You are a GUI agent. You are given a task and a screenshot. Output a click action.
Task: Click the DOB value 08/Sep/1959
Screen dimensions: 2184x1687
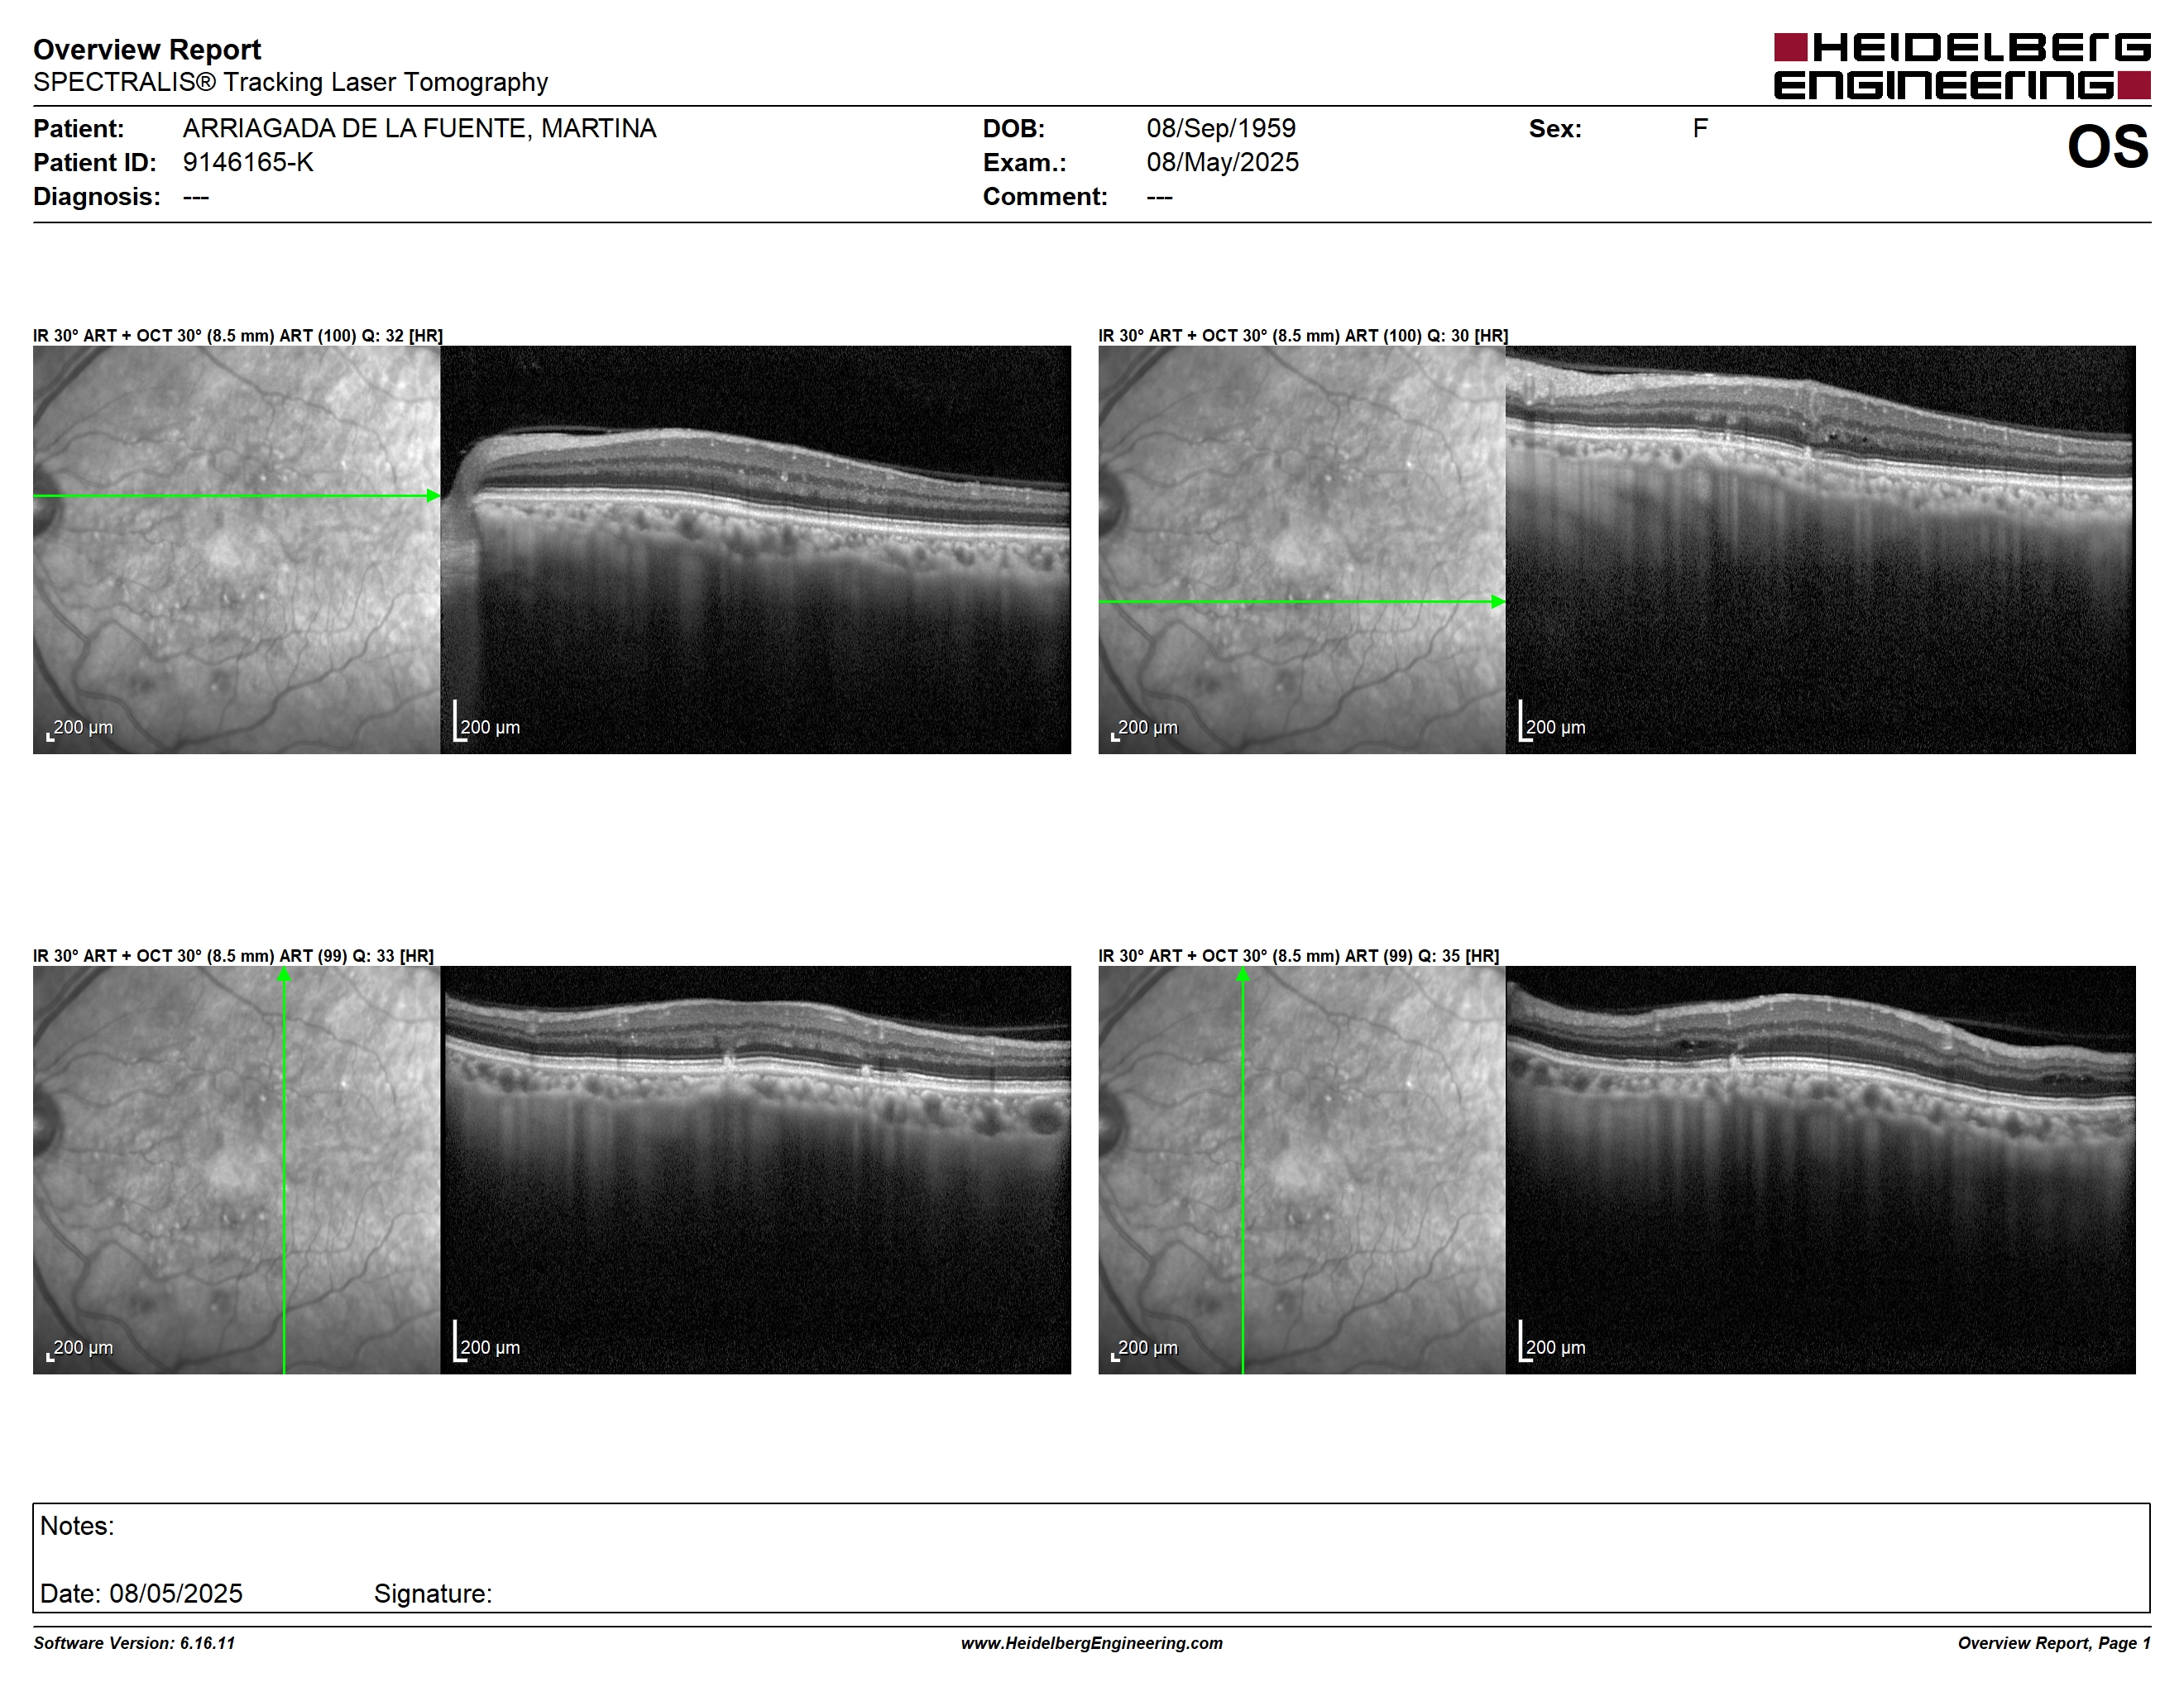[1221, 129]
